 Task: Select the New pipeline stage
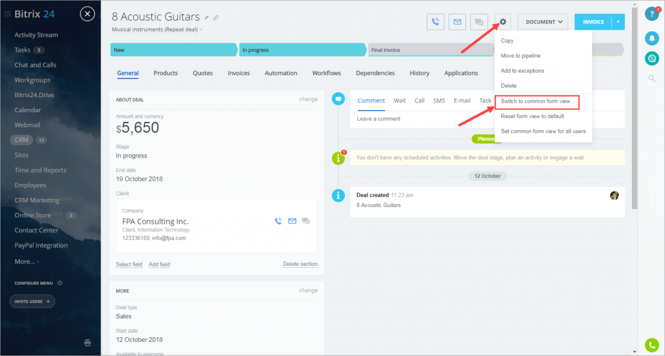coord(173,50)
